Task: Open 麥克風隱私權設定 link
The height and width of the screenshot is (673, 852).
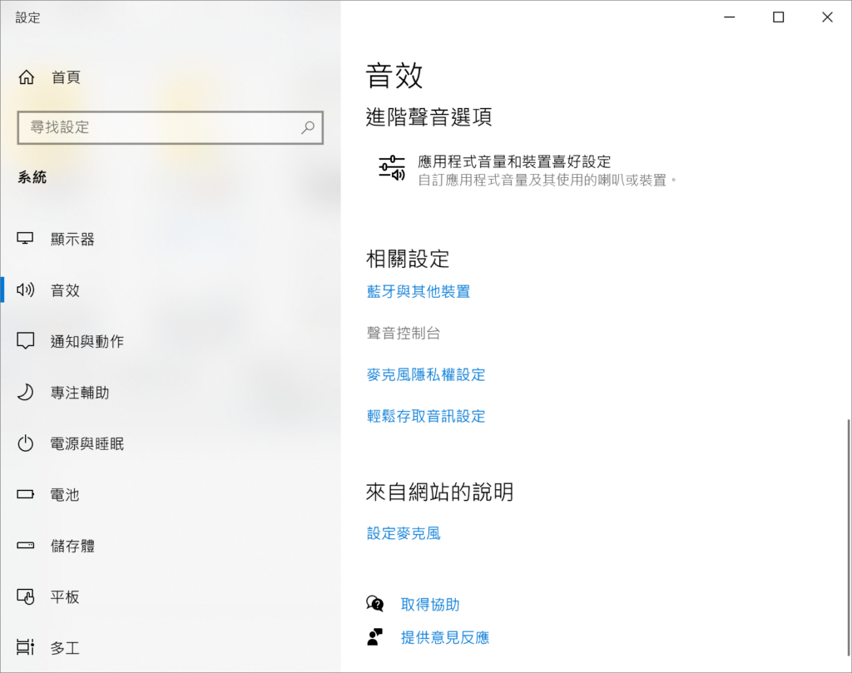Action: (x=426, y=374)
